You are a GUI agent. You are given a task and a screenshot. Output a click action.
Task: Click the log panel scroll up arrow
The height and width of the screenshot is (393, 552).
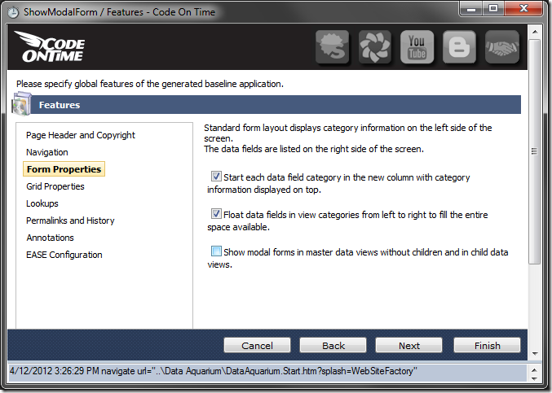[534, 370]
